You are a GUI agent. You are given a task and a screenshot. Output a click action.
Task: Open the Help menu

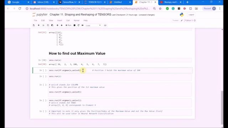(85, 21)
